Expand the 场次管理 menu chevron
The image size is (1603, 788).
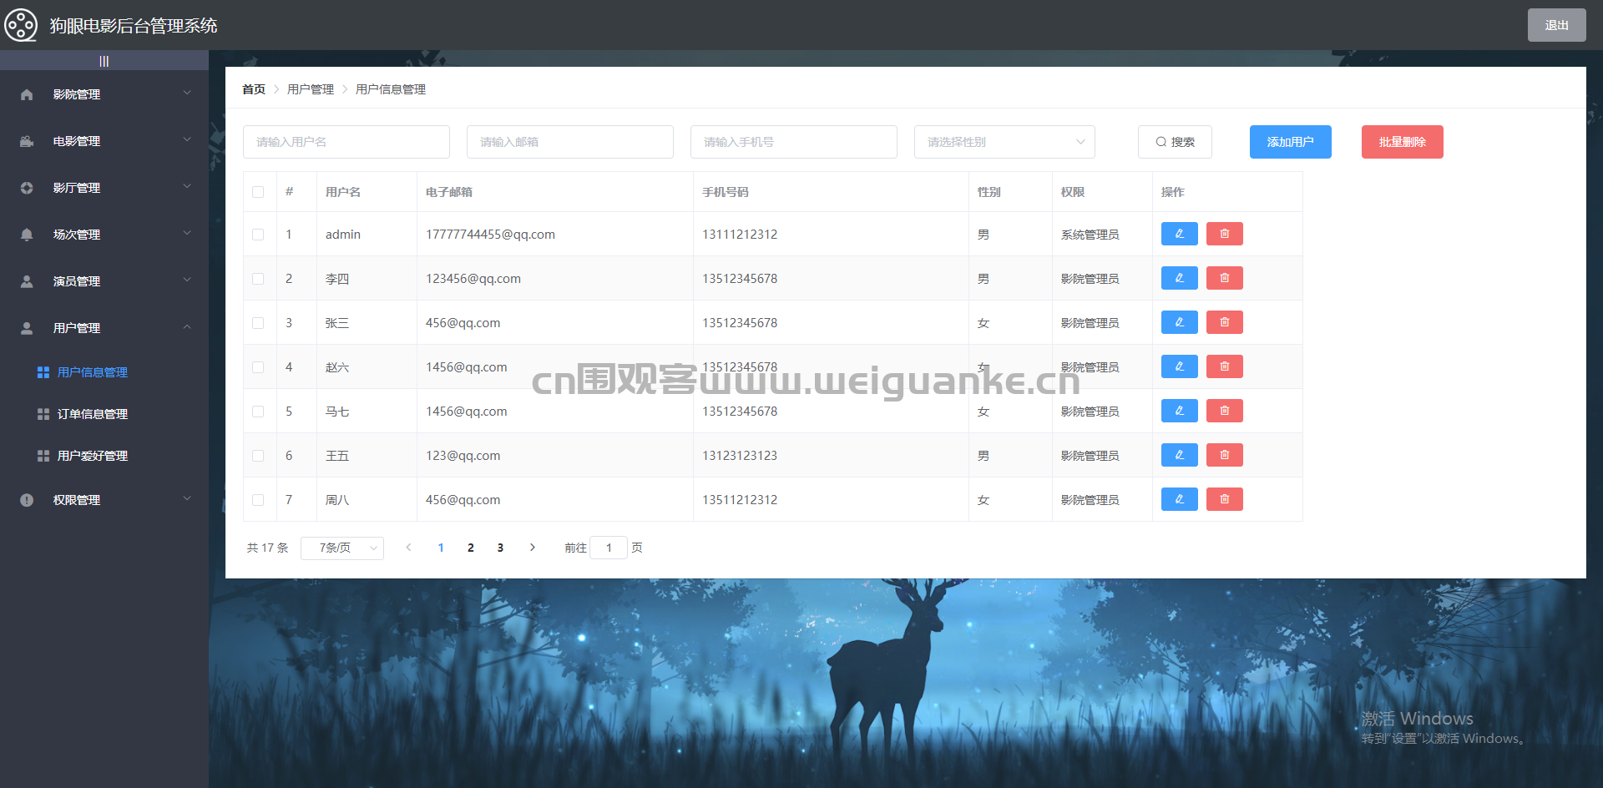187,233
